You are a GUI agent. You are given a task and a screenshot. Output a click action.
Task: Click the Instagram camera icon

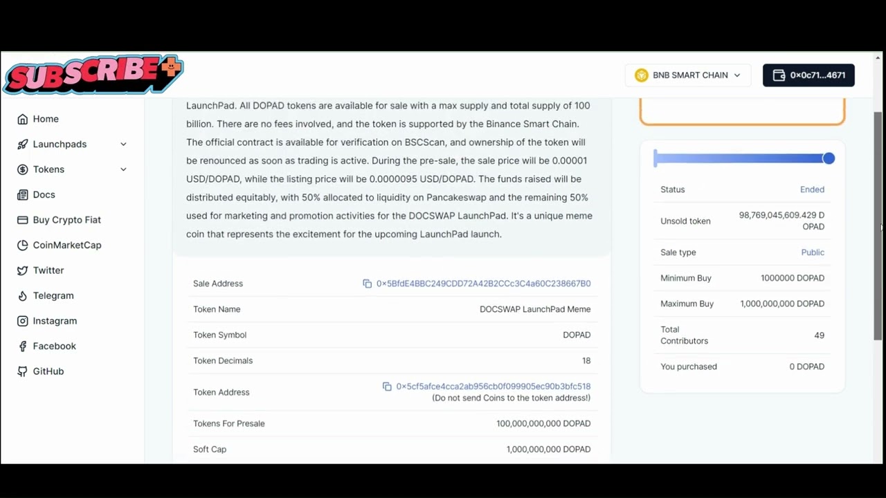pyautogui.click(x=23, y=321)
